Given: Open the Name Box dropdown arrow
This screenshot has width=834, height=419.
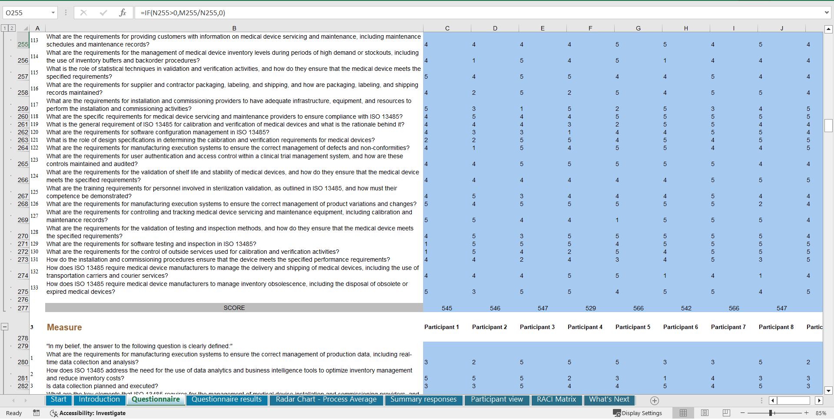Looking at the screenshot, I should click(x=53, y=13).
